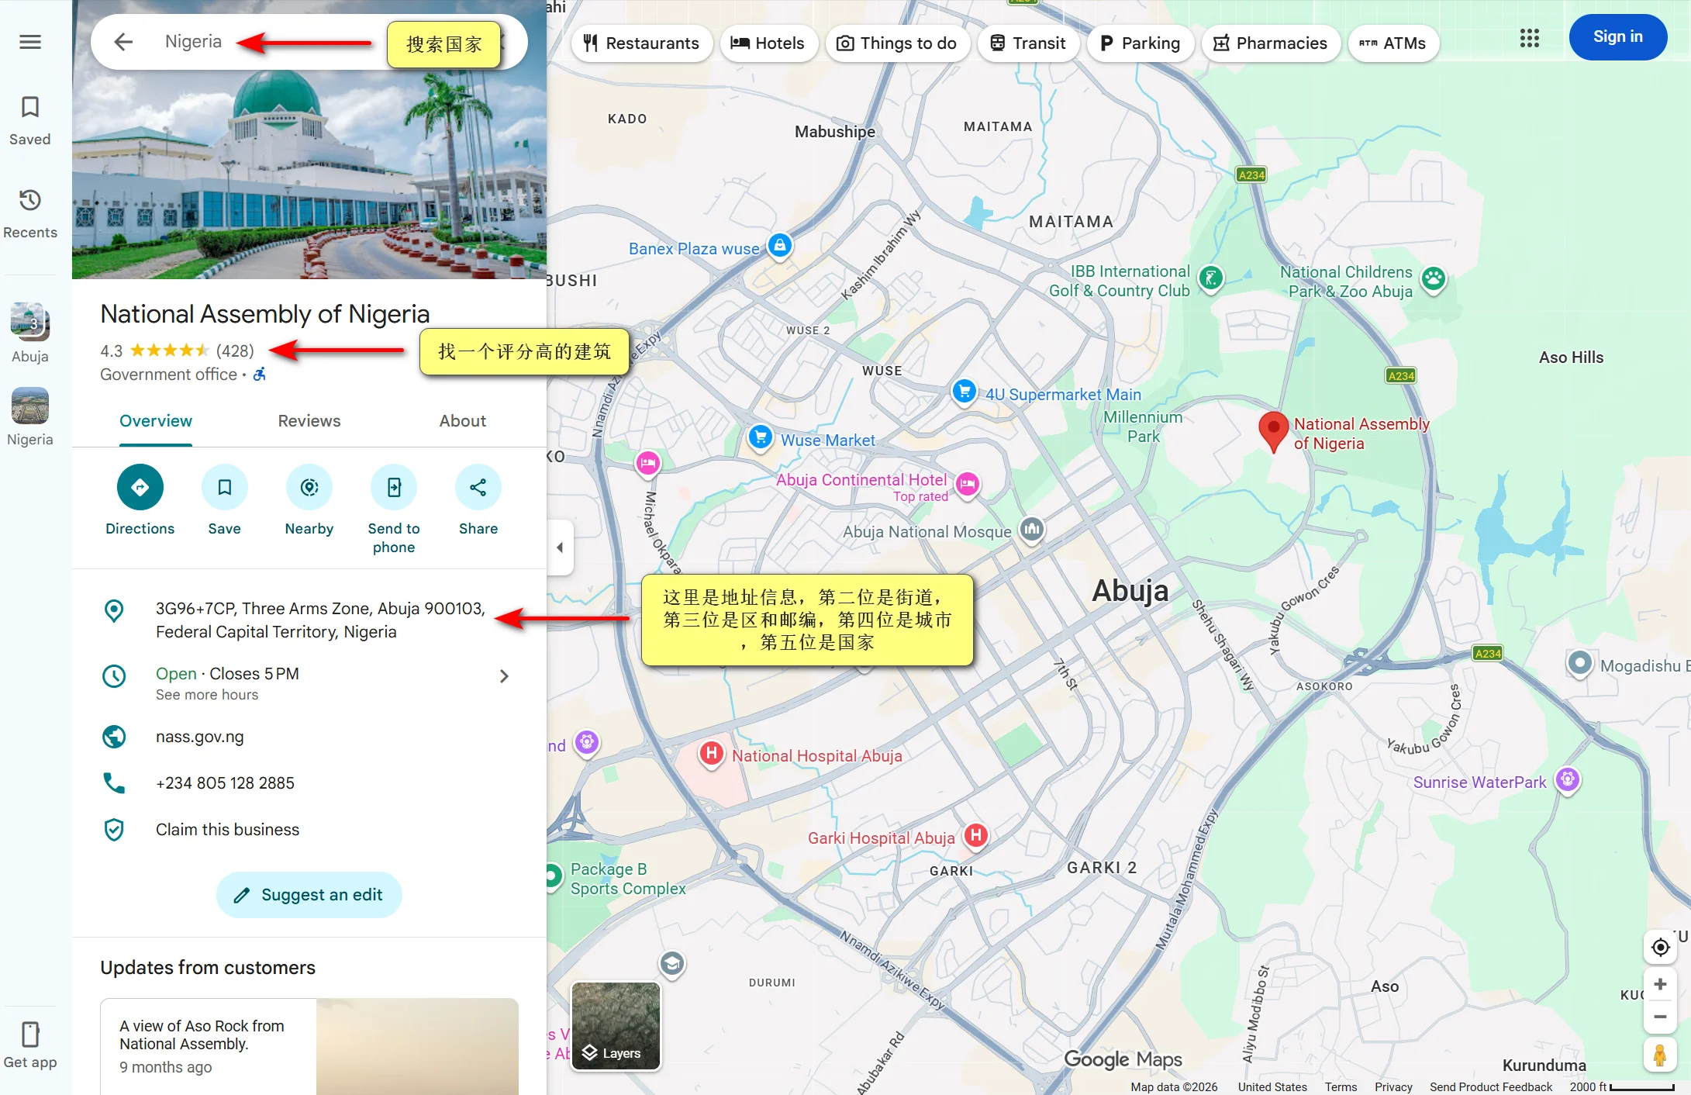
Task: Click Claim this business
Action: tap(227, 830)
